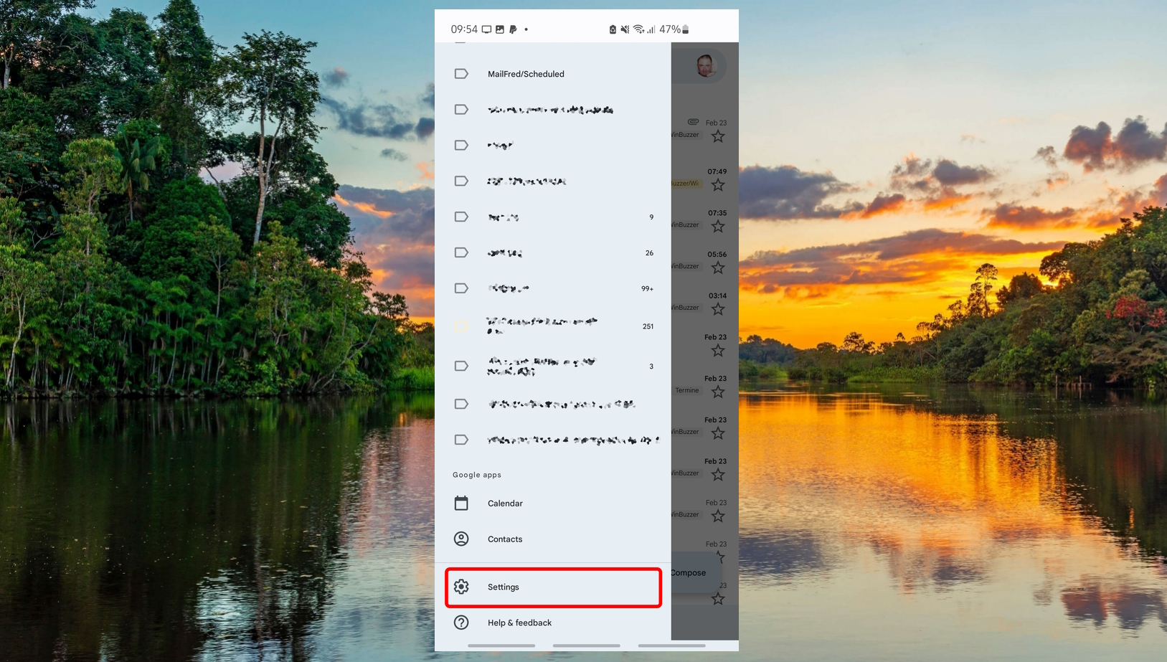Click the Contacts person icon

pyautogui.click(x=461, y=539)
